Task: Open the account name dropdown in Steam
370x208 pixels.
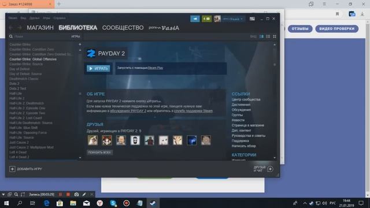Action: 233,19
